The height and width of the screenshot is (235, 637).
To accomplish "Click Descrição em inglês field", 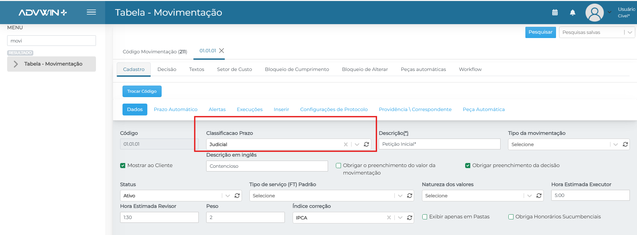I will pyautogui.click(x=267, y=166).
